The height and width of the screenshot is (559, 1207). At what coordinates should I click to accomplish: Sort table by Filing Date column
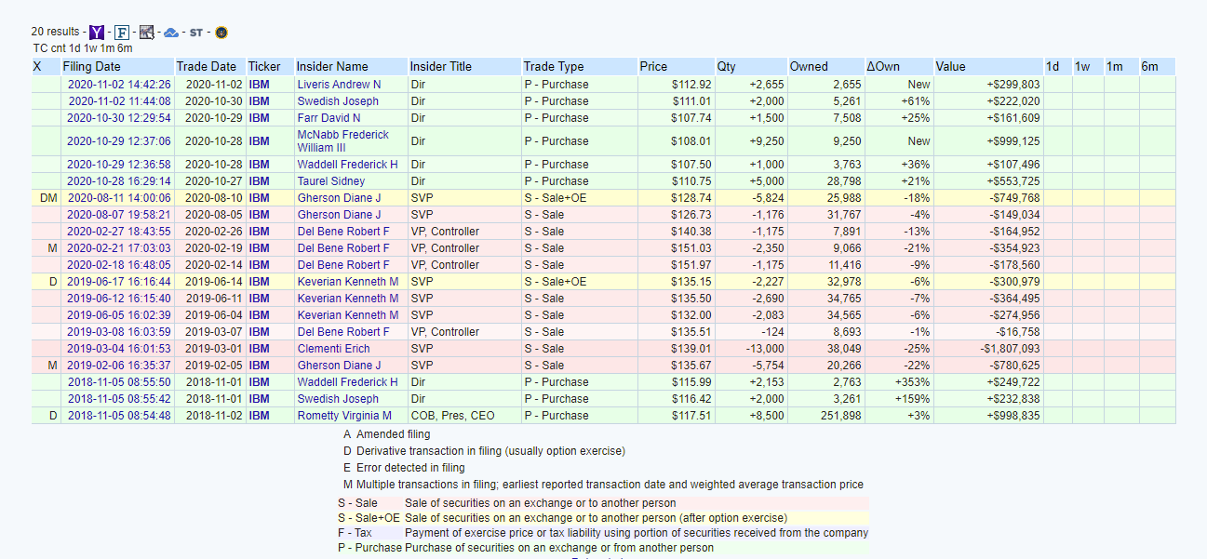91,67
